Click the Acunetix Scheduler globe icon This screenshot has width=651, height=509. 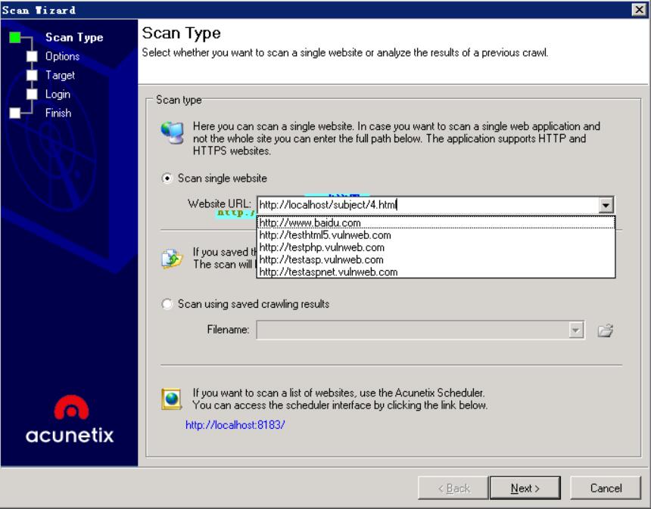click(x=172, y=399)
